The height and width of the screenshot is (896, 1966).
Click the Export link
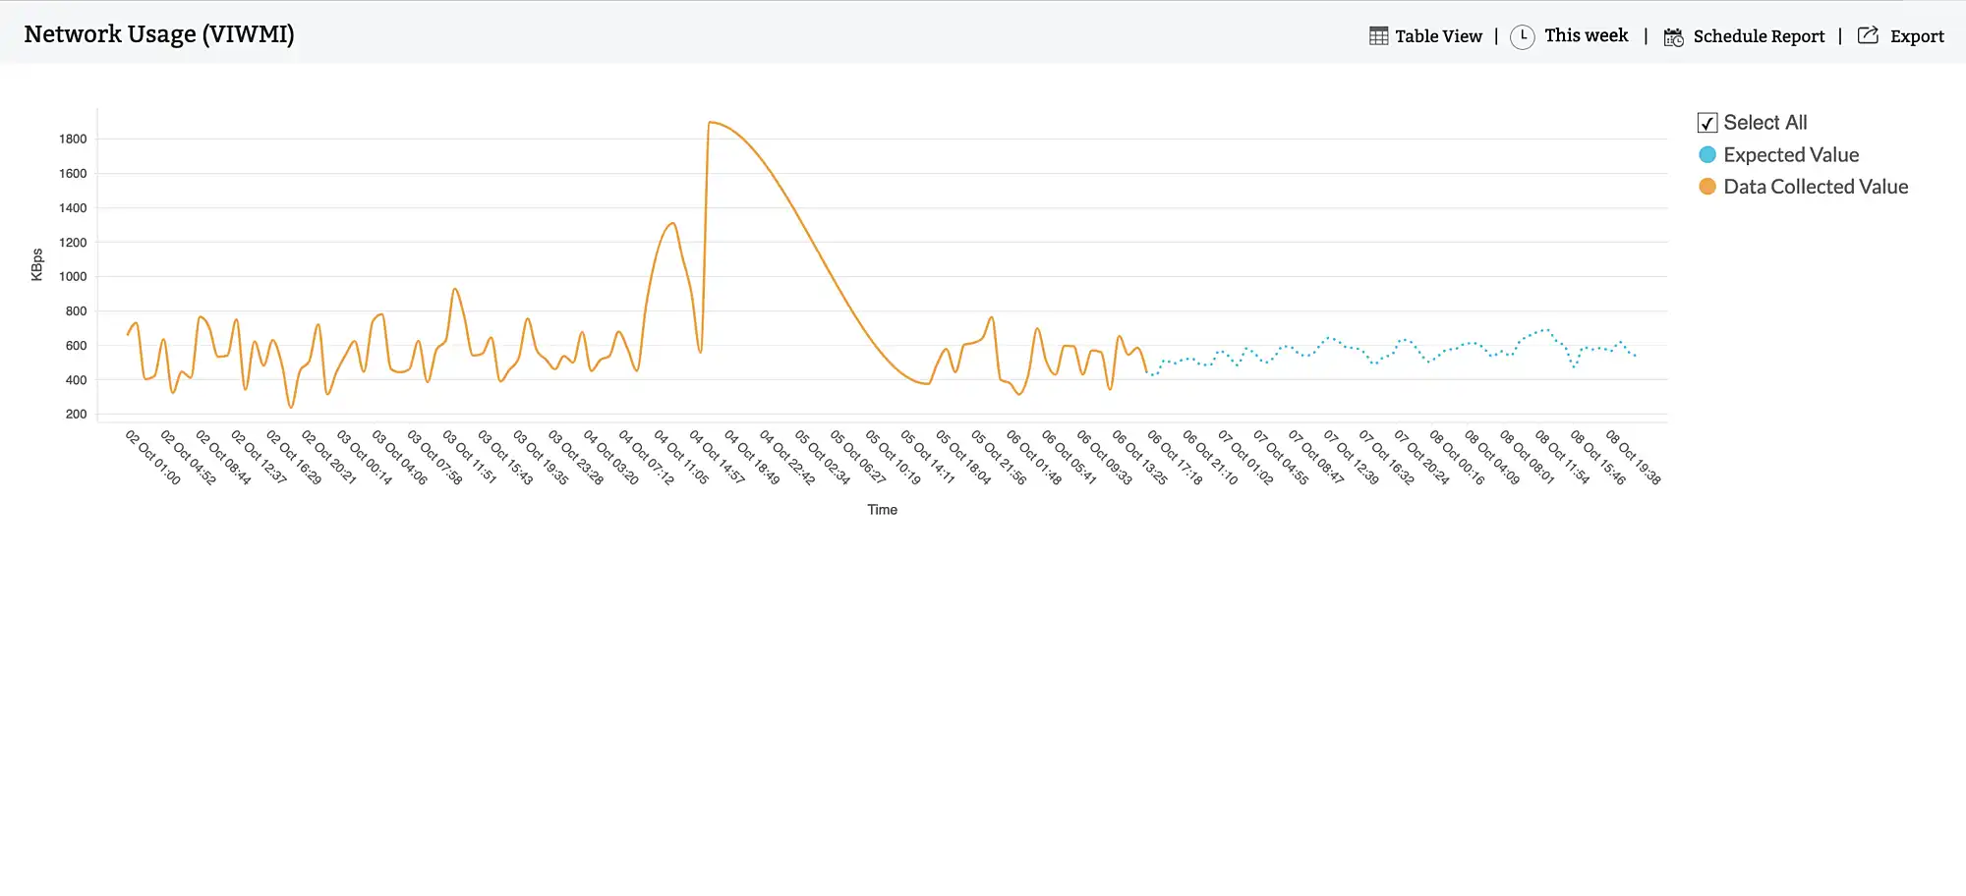(1918, 35)
